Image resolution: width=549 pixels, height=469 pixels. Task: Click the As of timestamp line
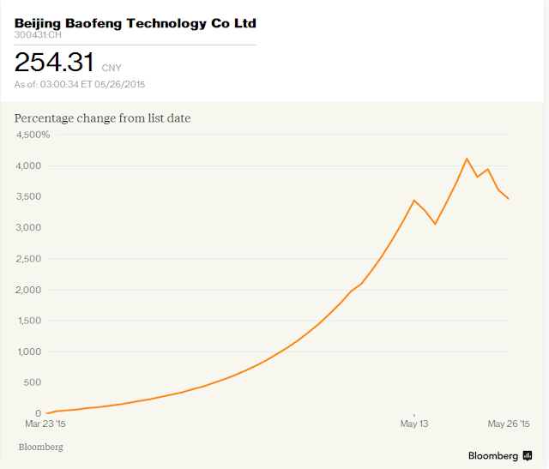[x=80, y=84]
